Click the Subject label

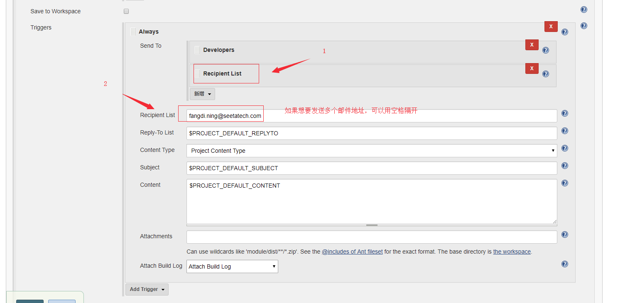150,167
